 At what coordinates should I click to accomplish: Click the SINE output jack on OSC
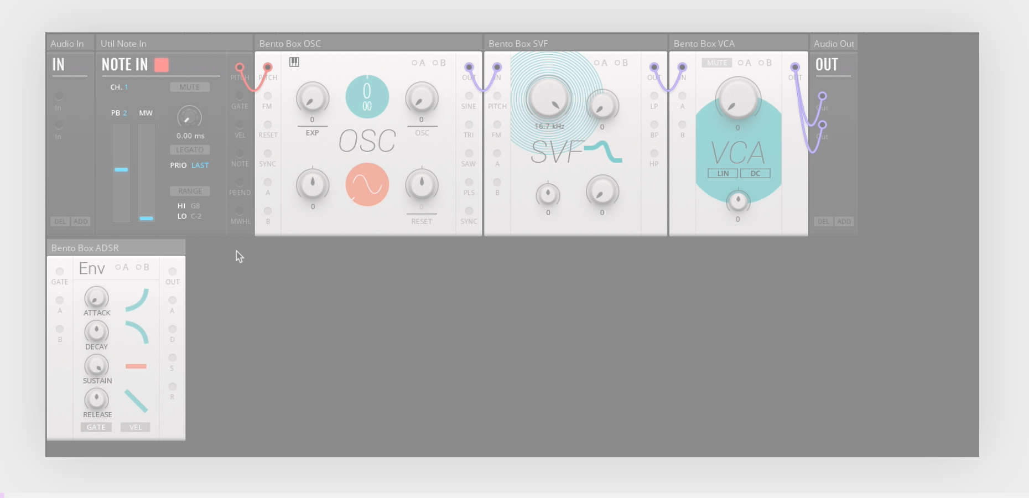tap(469, 96)
